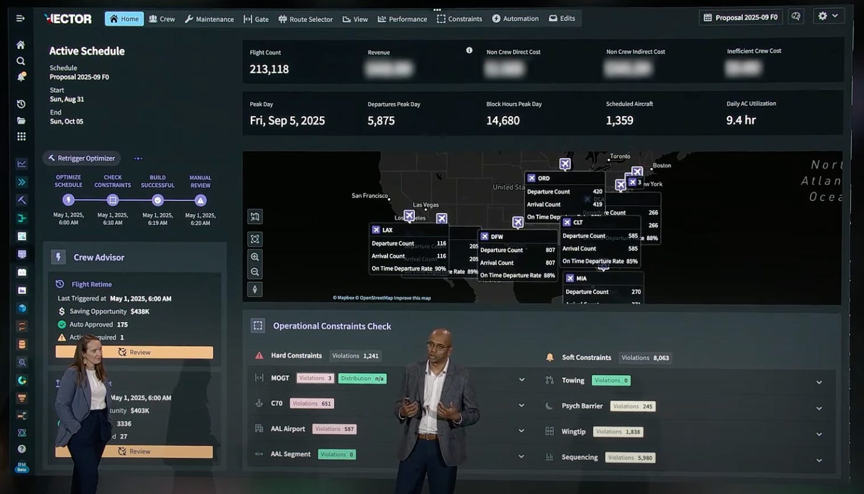Expand the AAL Segment constraint row
864x494 pixels.
(x=522, y=456)
